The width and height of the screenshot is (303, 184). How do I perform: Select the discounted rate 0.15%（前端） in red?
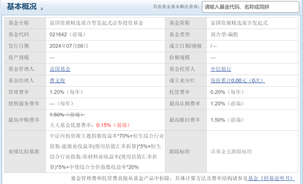pos(113,125)
